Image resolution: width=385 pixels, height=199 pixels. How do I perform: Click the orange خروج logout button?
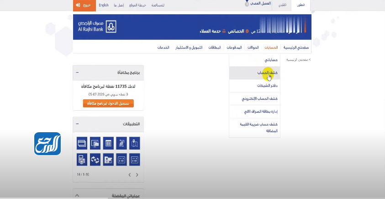[84, 5]
